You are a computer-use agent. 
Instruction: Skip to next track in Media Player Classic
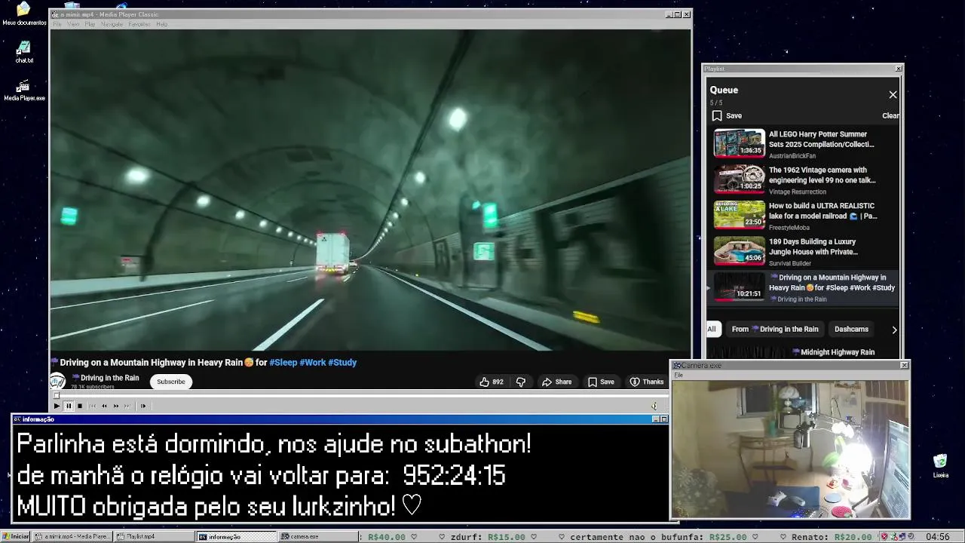[127, 406]
